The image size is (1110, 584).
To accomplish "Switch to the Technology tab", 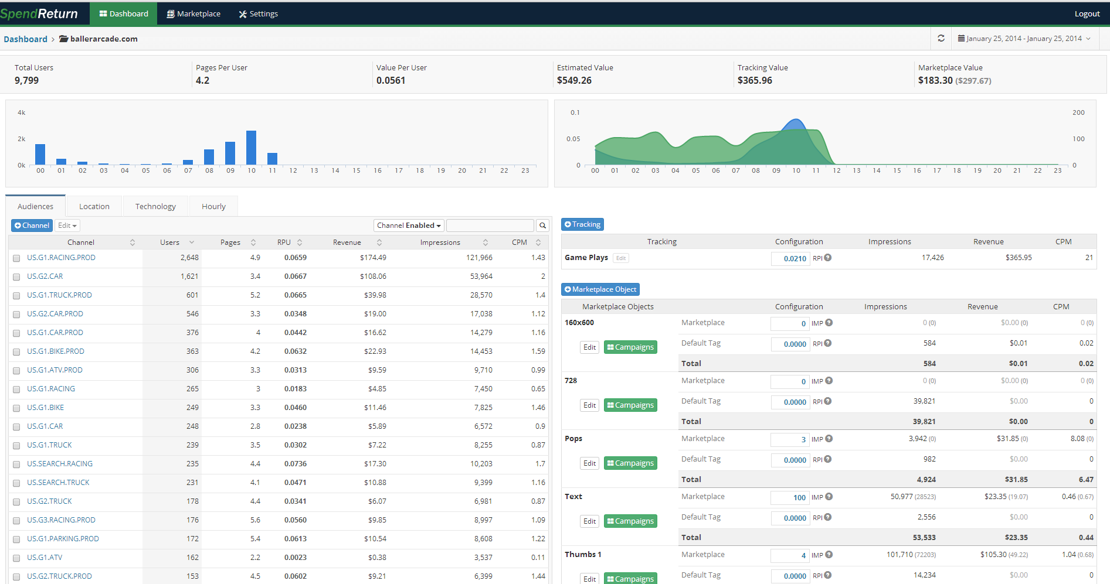I will click(155, 206).
